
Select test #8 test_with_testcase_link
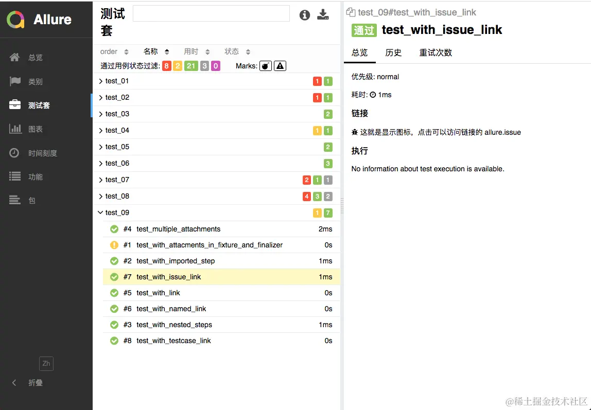[221, 341]
